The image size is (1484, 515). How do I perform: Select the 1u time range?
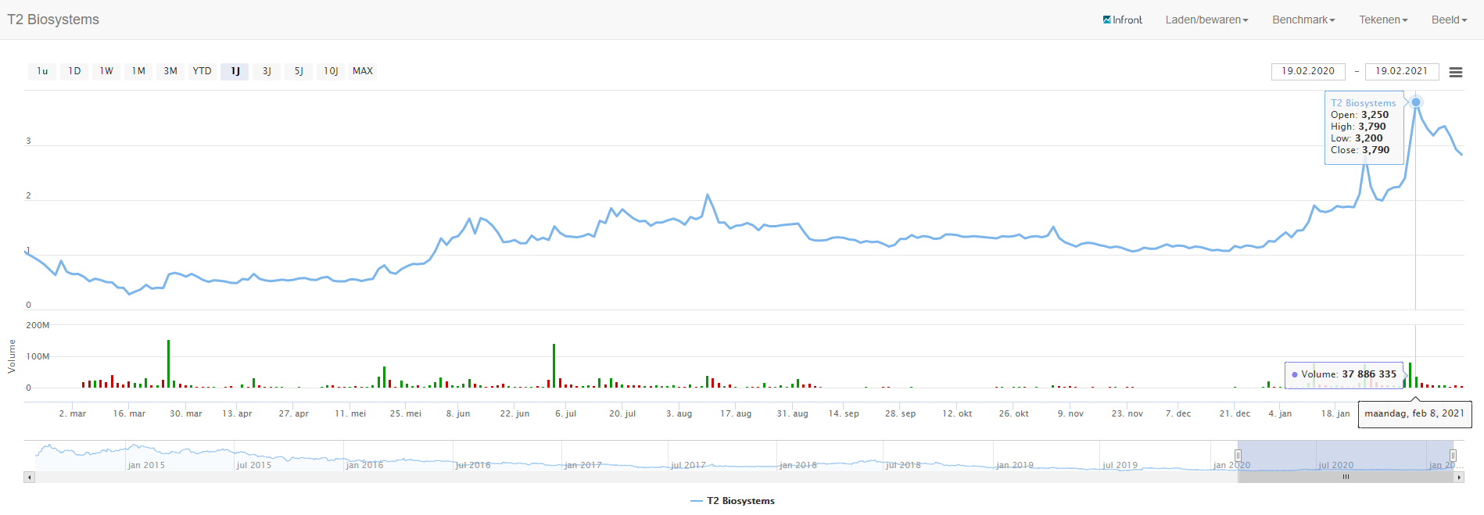[42, 71]
